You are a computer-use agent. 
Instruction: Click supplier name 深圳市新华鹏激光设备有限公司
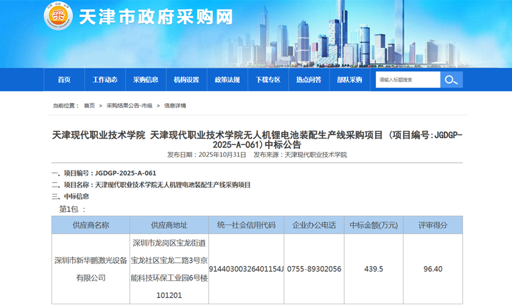[x=90, y=269]
